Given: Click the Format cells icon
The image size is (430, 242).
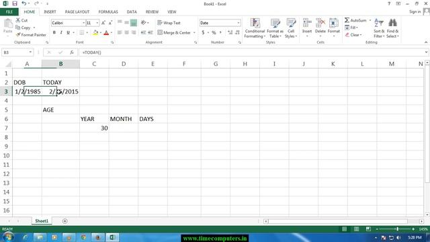Looking at the screenshot, I should coord(333,23).
